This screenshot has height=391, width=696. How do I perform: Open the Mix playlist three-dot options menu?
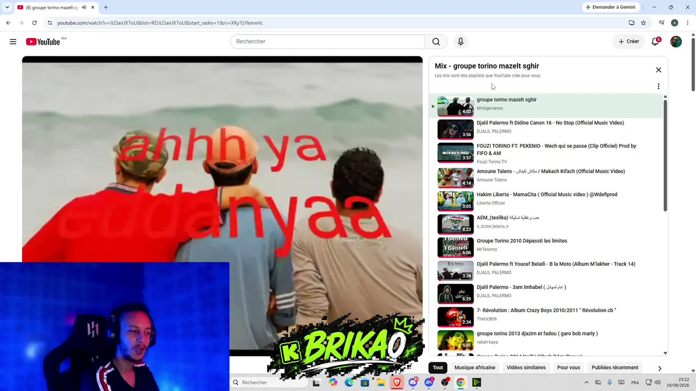tap(658, 86)
